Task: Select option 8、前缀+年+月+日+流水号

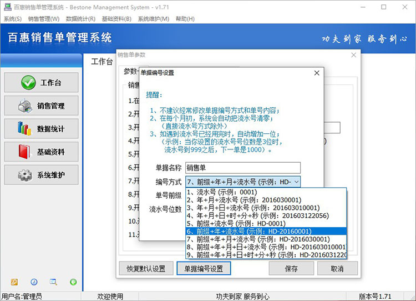Action: pos(266,247)
